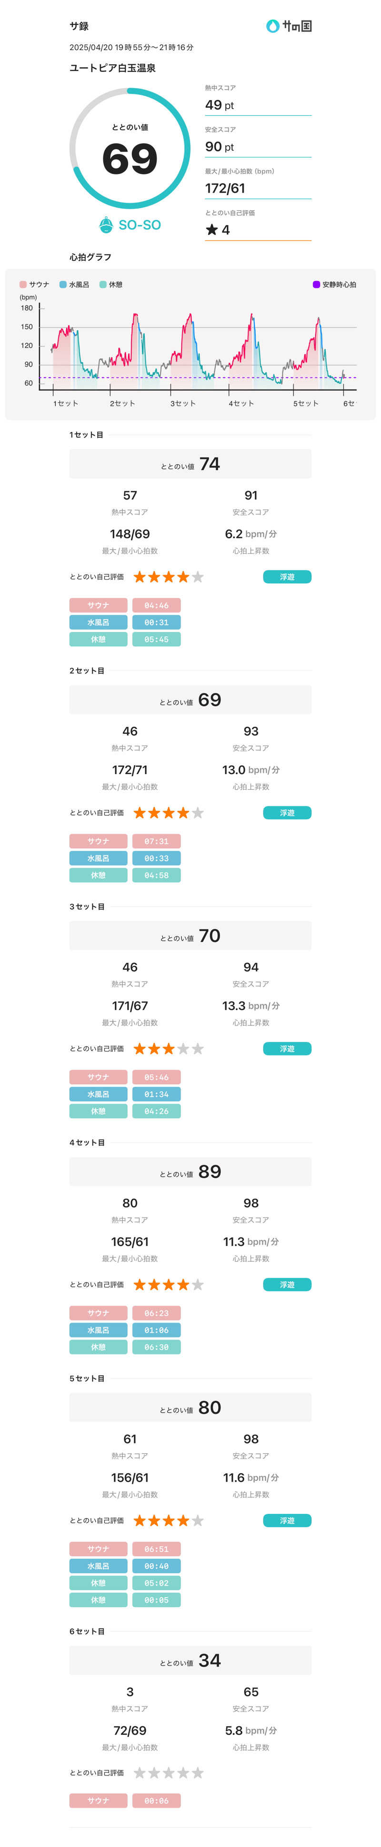Toggle the 水風呂 legend in heart rate graph
This screenshot has width=381, height=1847.
(74, 285)
